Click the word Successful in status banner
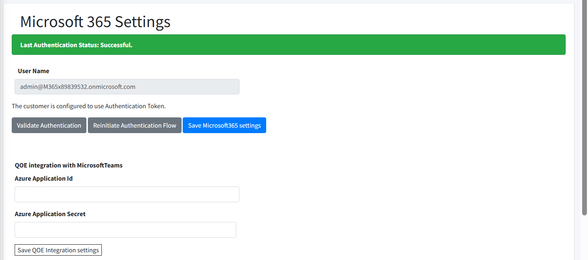588x260 pixels. tap(116, 45)
